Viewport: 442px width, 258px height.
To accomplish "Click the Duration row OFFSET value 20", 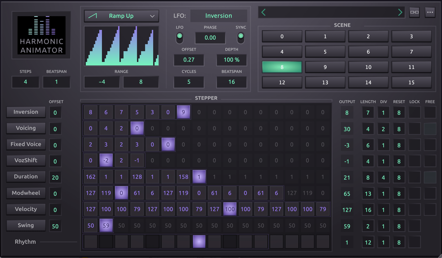I will 55,177.
